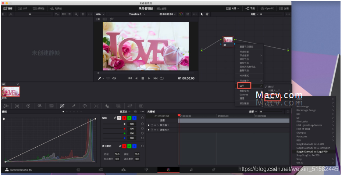The height and width of the screenshot is (176, 342).
Task: Jump to the first frame
Action: click(x=130, y=78)
